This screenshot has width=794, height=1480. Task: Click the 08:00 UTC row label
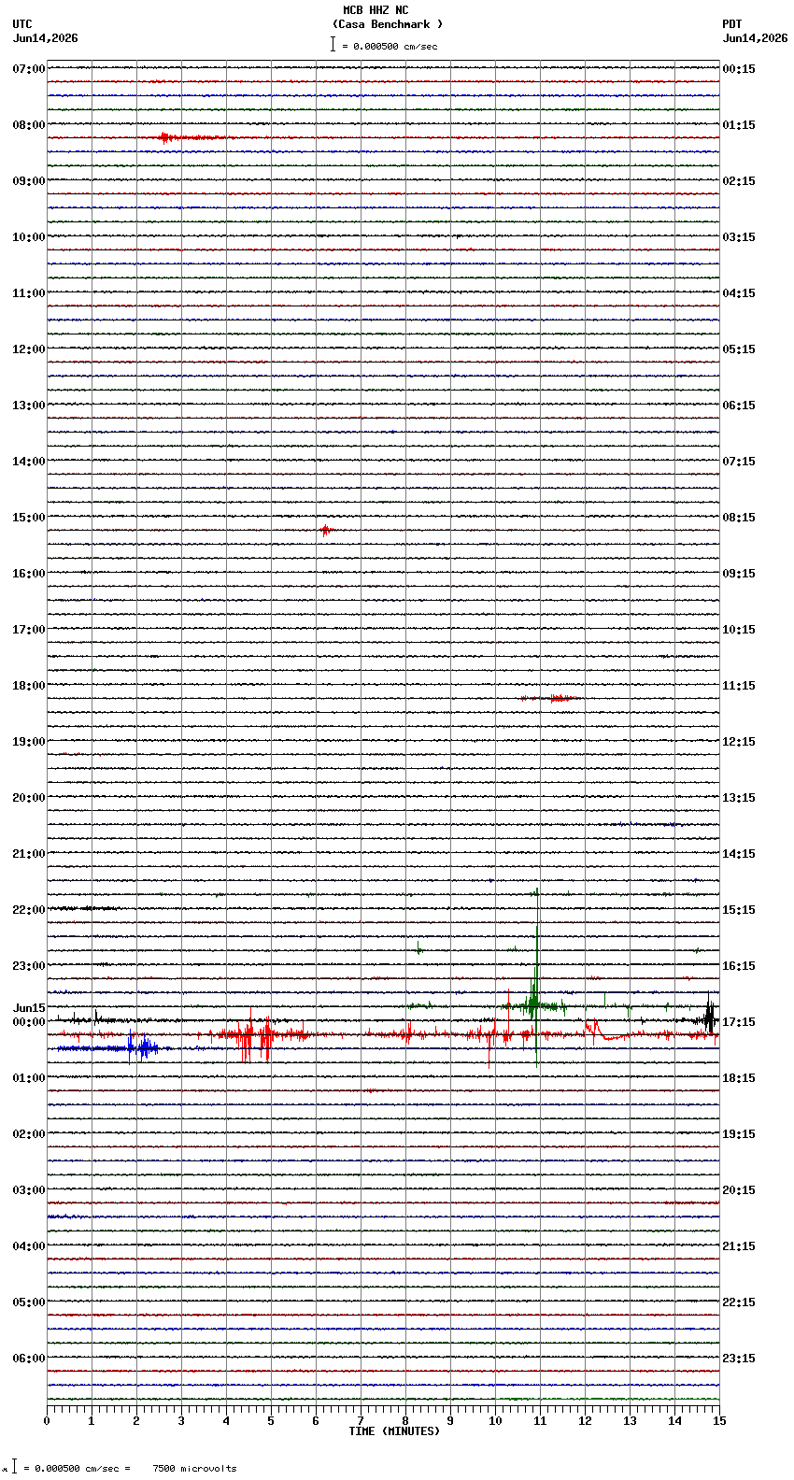[29, 124]
